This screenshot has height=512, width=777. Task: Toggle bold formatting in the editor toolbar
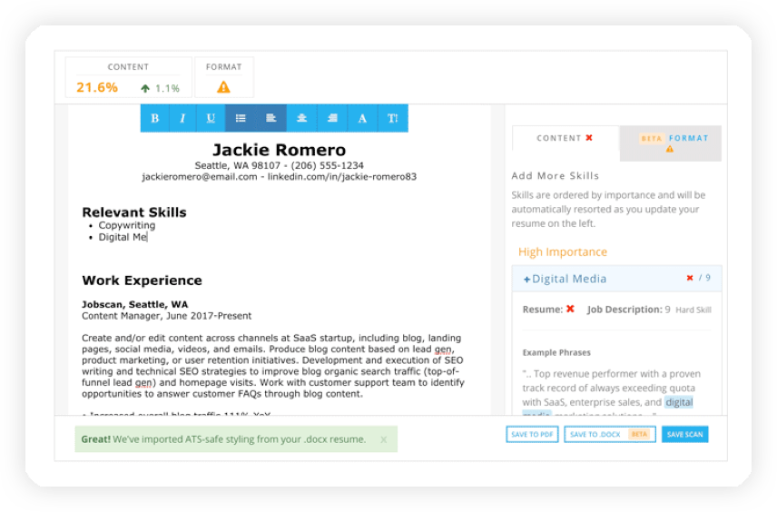[x=155, y=118]
